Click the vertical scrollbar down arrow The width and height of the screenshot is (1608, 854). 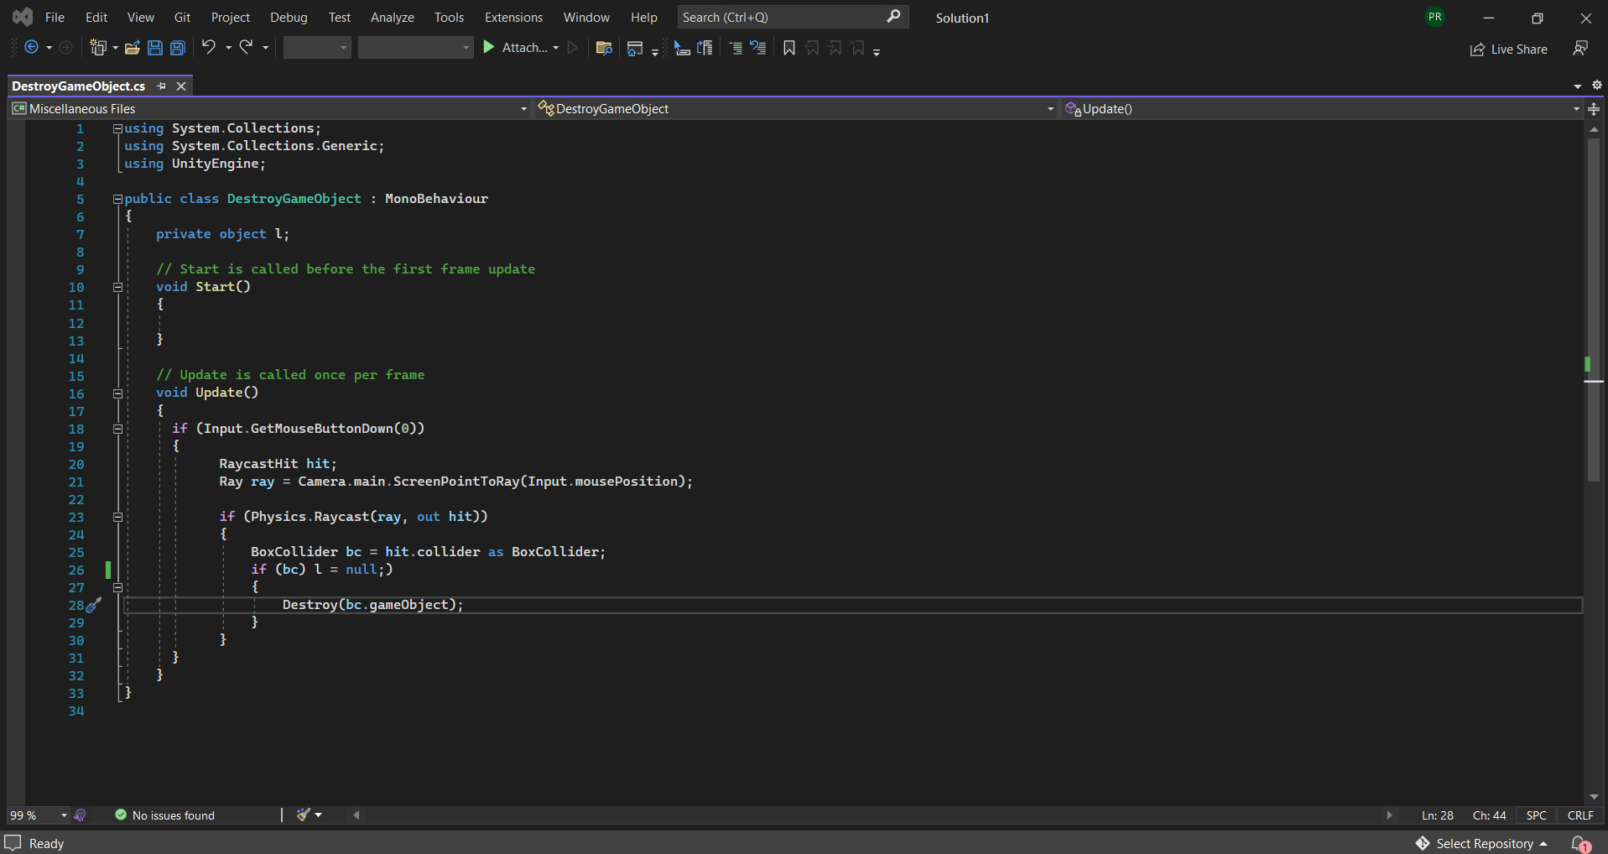tap(1594, 797)
